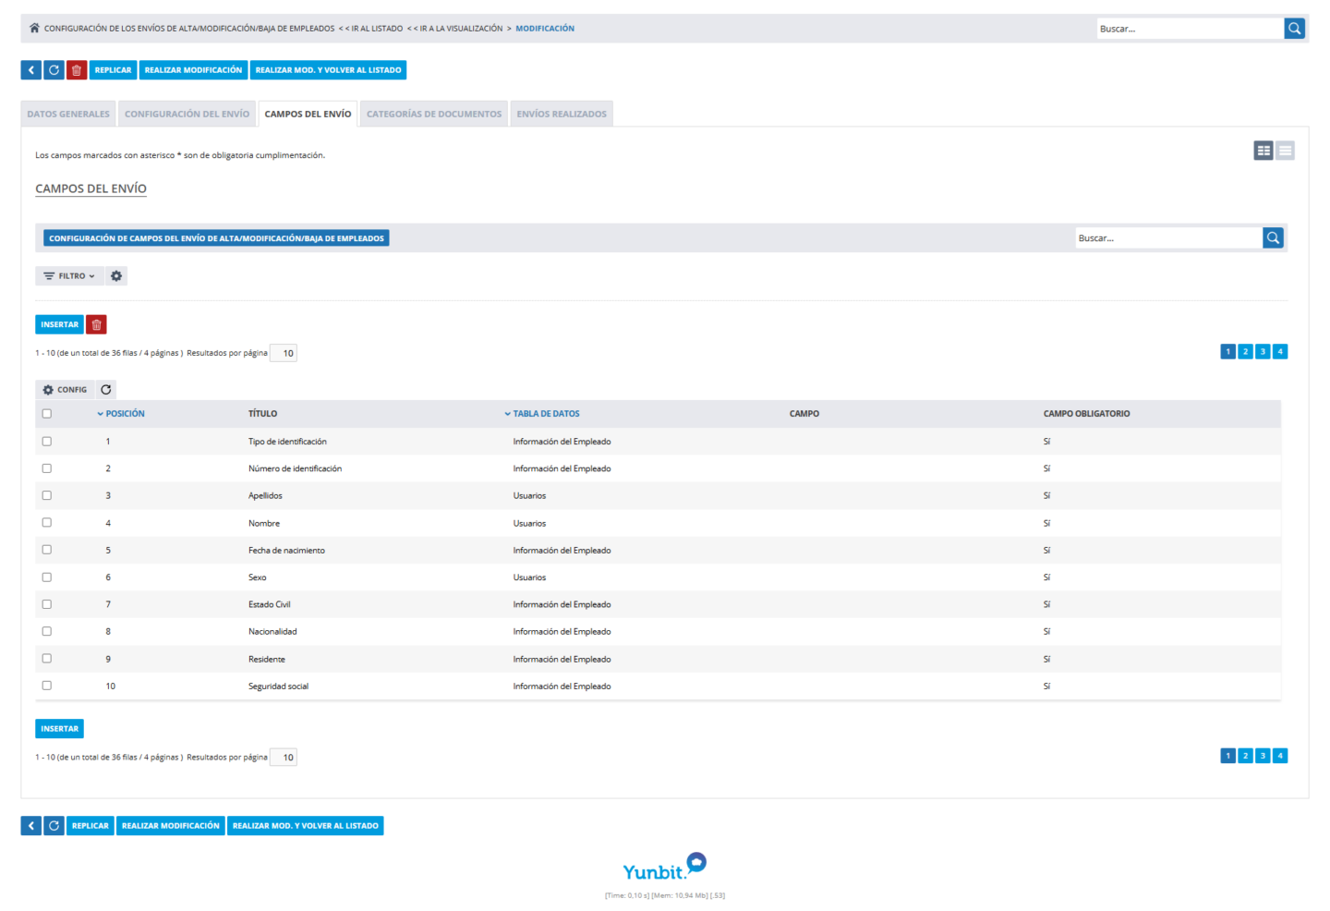This screenshot has width=1330, height=911.
Task: Sort by Tabla de Datos column header
Action: (x=546, y=414)
